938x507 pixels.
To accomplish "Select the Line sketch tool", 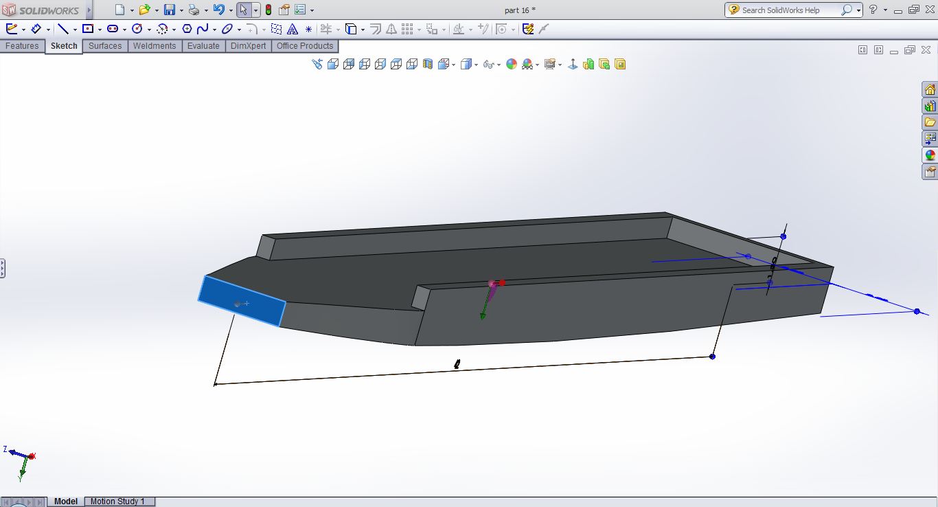I will pos(62,29).
